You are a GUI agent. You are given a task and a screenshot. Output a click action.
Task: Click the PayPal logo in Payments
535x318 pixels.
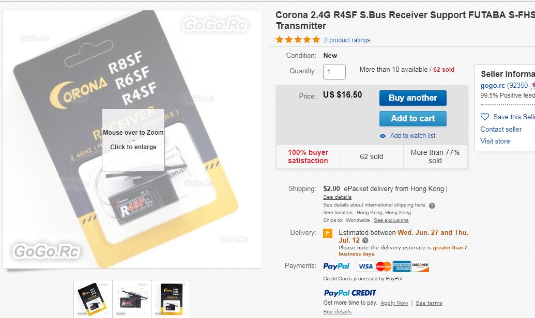(x=336, y=266)
